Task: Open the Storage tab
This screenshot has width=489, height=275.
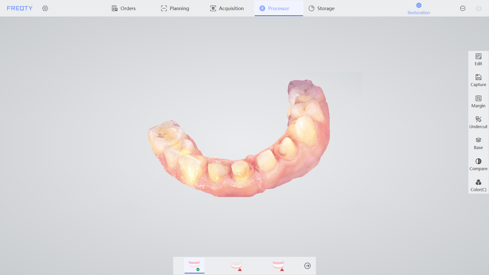Action: coord(321,8)
